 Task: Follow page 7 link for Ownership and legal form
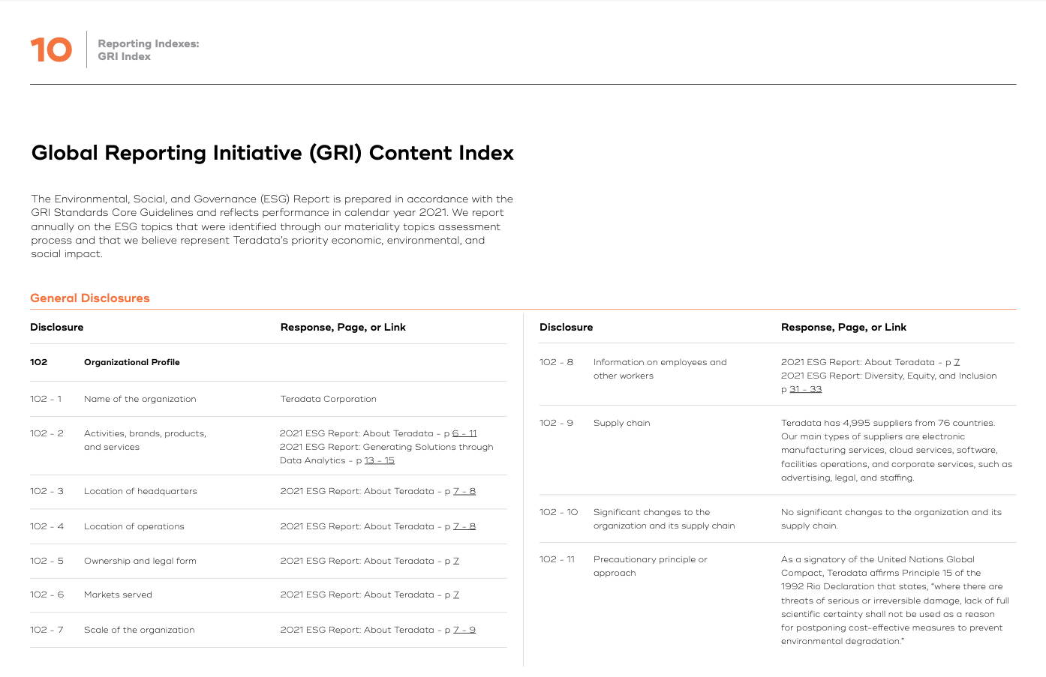(456, 561)
